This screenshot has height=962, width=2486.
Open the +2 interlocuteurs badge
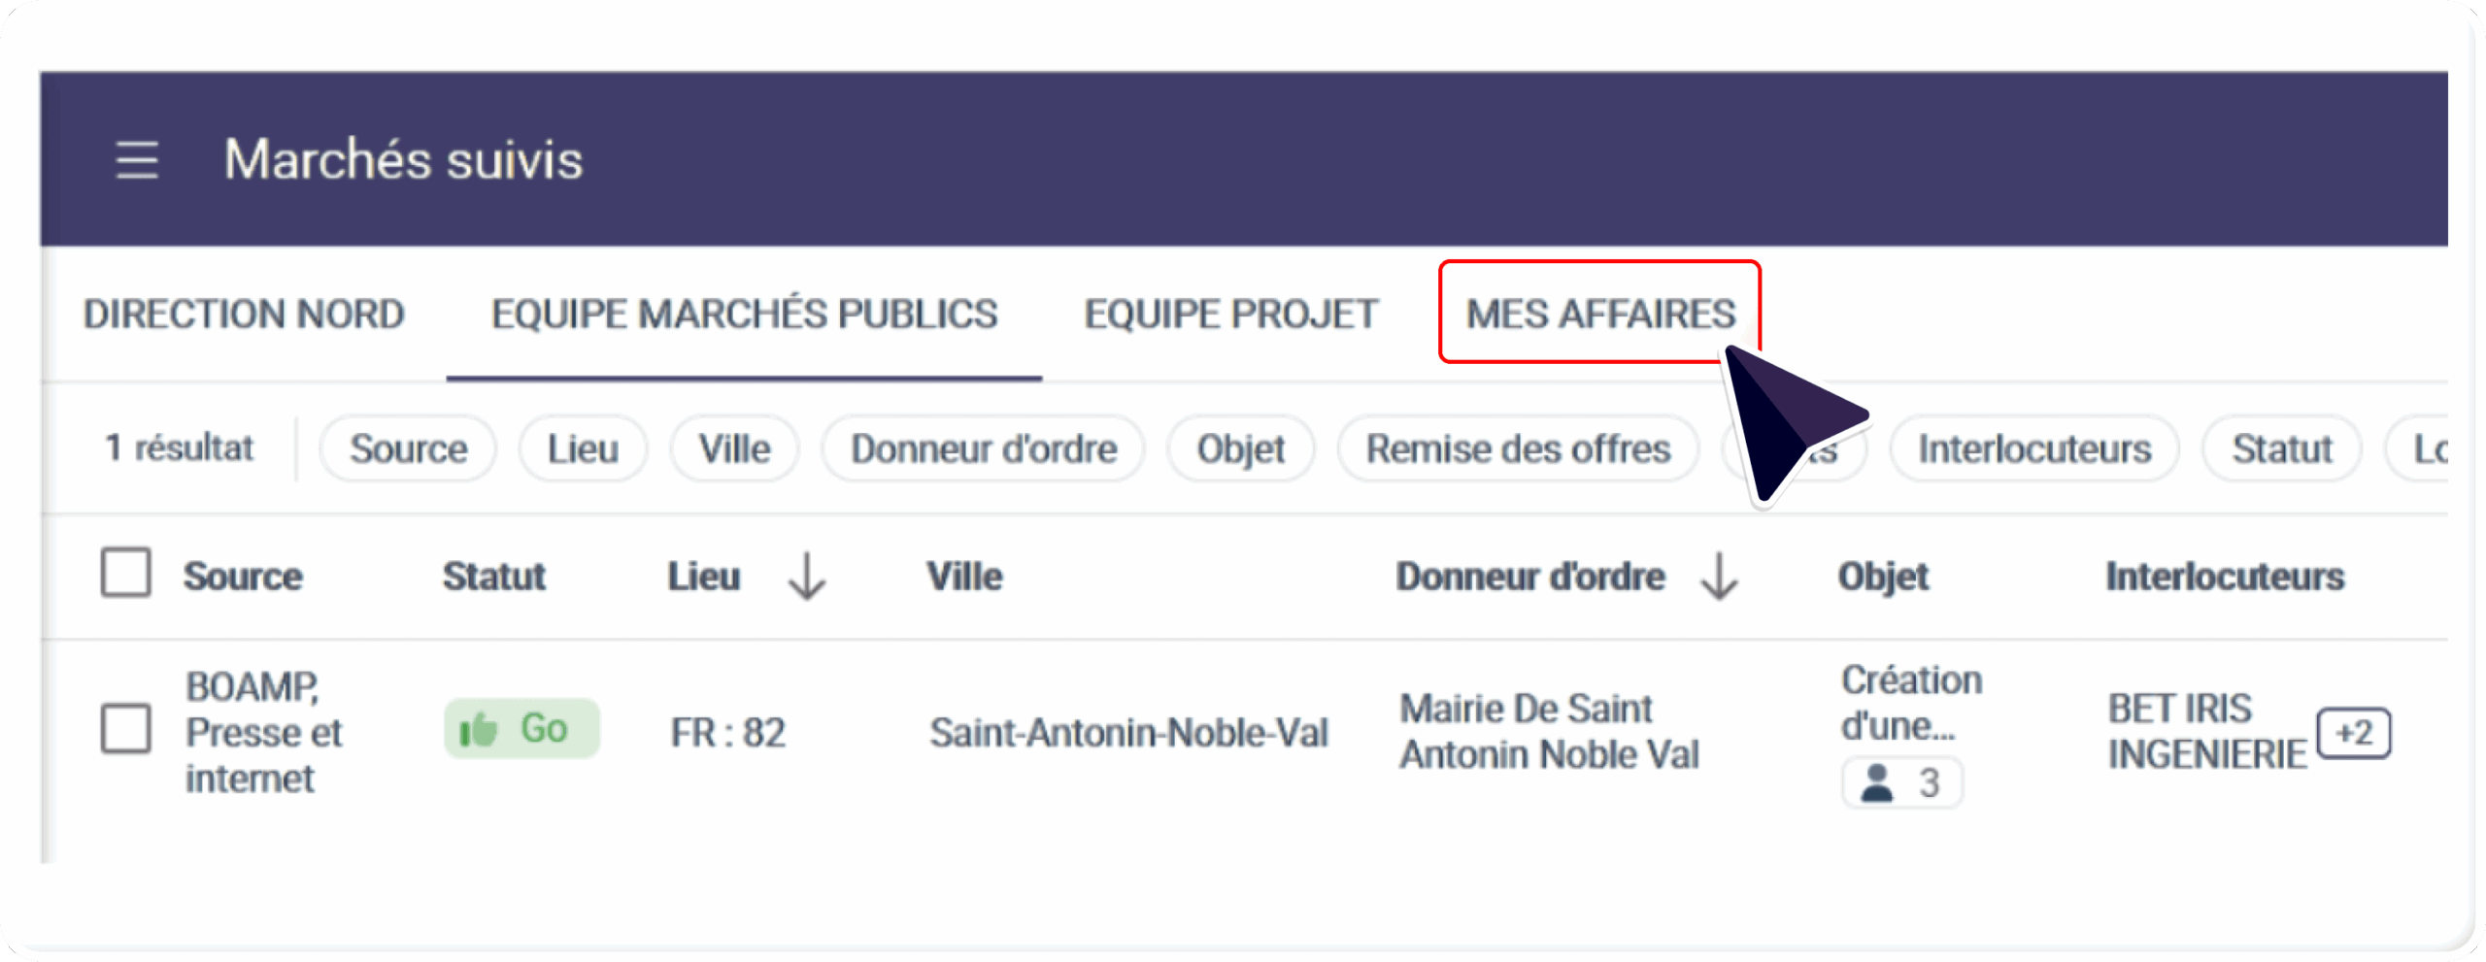click(x=2353, y=733)
